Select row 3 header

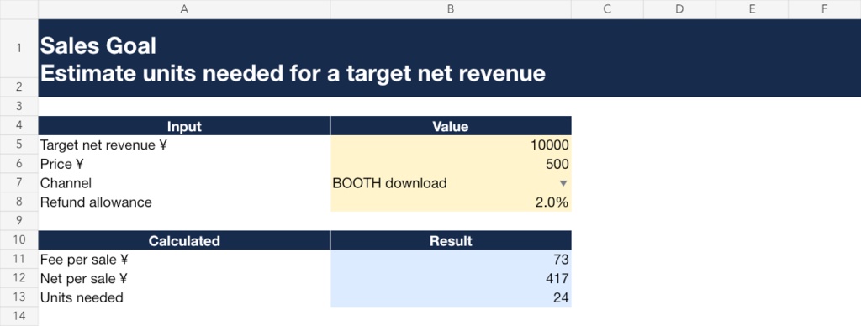(19, 107)
